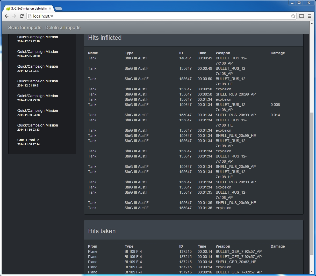The height and width of the screenshot is (276, 316).
Task: Click the page scrollbar down arrow
Action: pos(312,272)
